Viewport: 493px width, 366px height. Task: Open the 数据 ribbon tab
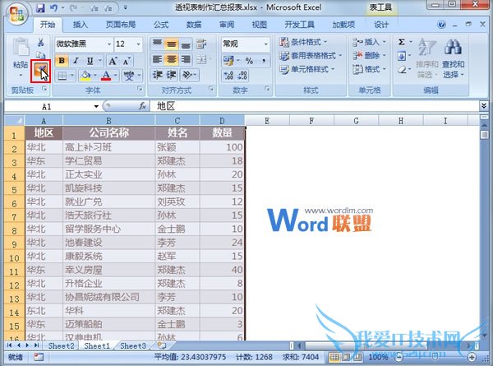pyautogui.click(x=194, y=25)
